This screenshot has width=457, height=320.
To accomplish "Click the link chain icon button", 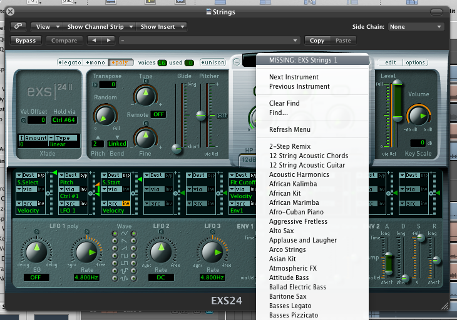I will (18, 26).
